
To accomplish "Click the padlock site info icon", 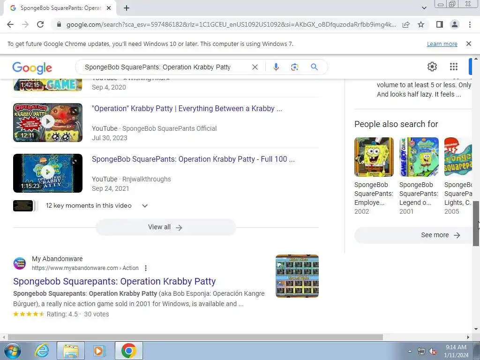I will click(x=59, y=24).
